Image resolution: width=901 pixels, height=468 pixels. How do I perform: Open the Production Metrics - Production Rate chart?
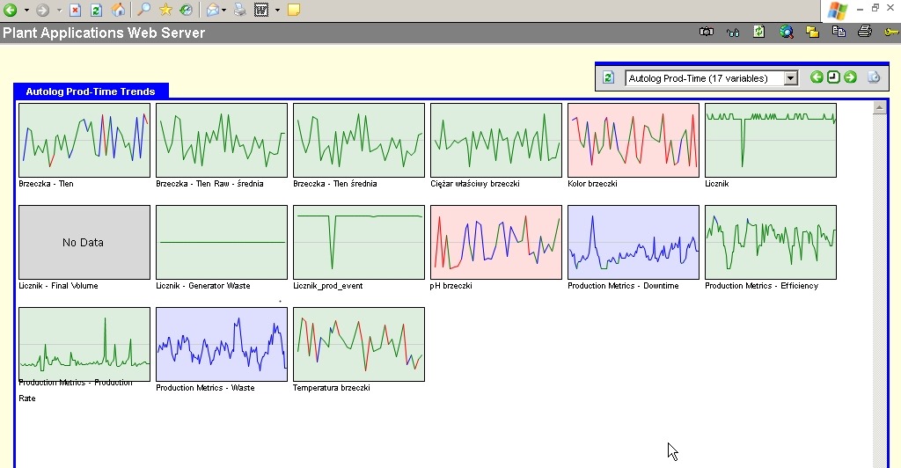coord(84,345)
